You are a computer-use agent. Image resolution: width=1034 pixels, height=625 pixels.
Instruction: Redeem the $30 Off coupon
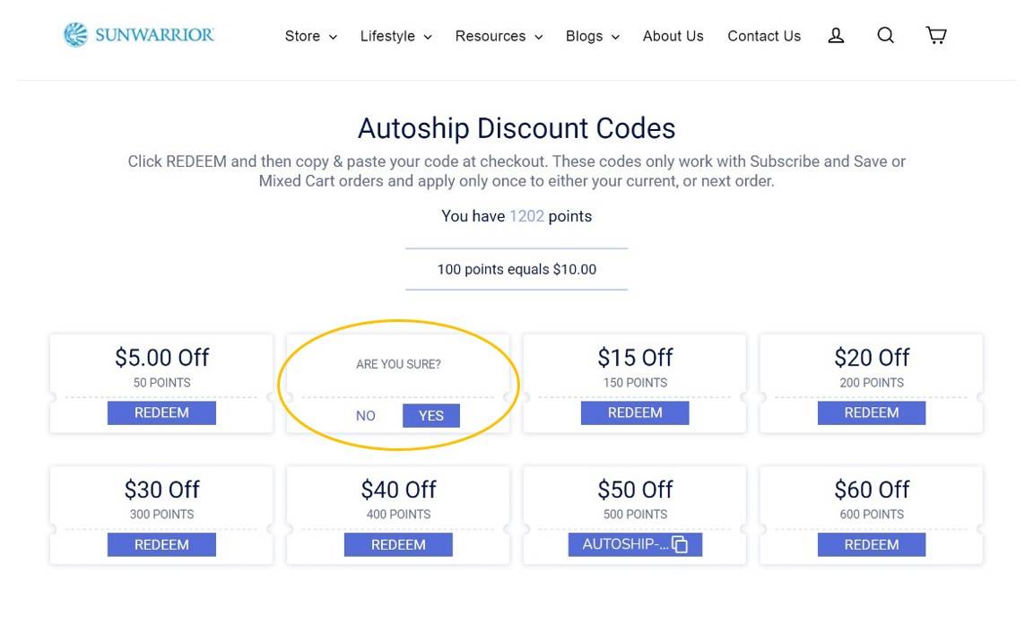point(161,544)
